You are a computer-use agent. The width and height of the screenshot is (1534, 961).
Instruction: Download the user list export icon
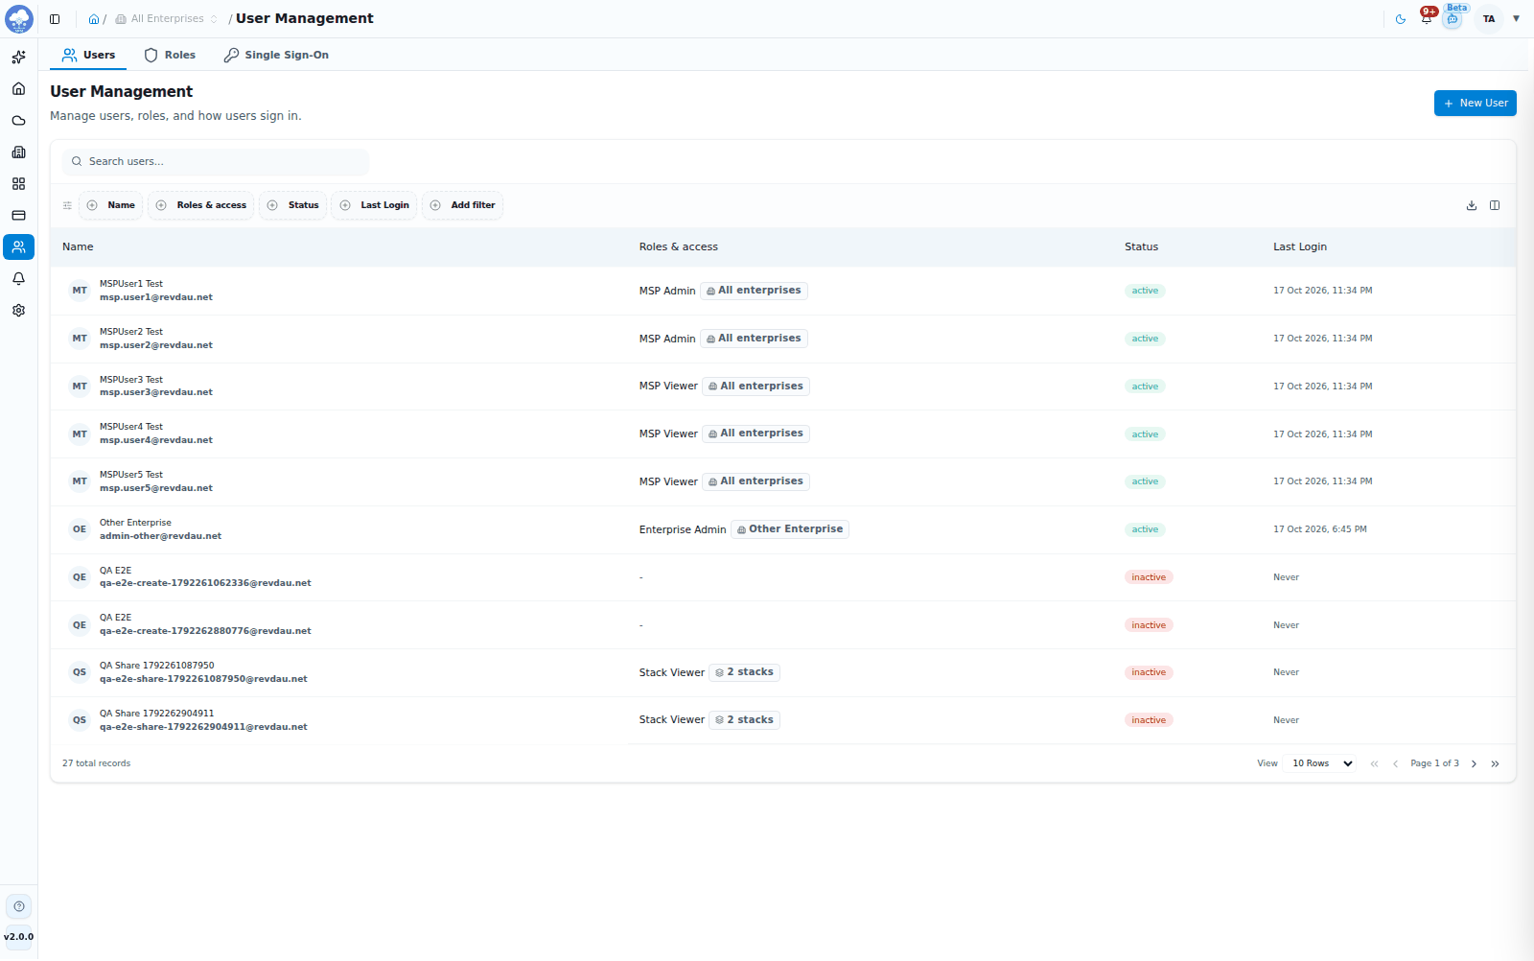1472,205
